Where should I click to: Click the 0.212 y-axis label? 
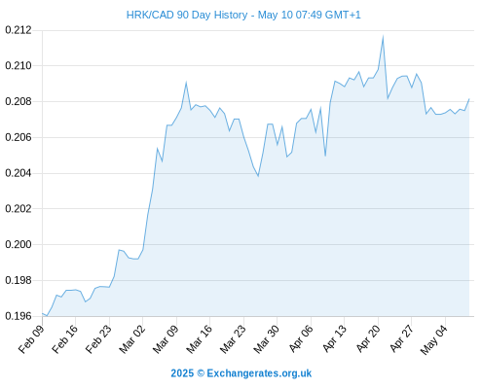19,30
